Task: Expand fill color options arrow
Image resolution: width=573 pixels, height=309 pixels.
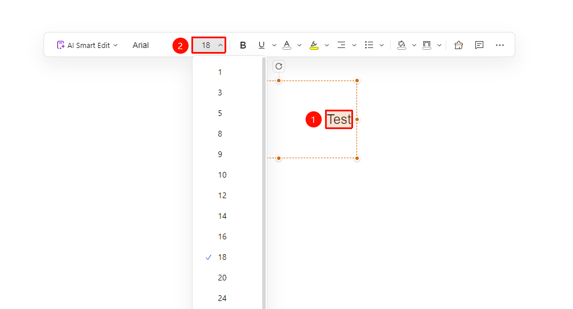Action: pos(414,45)
